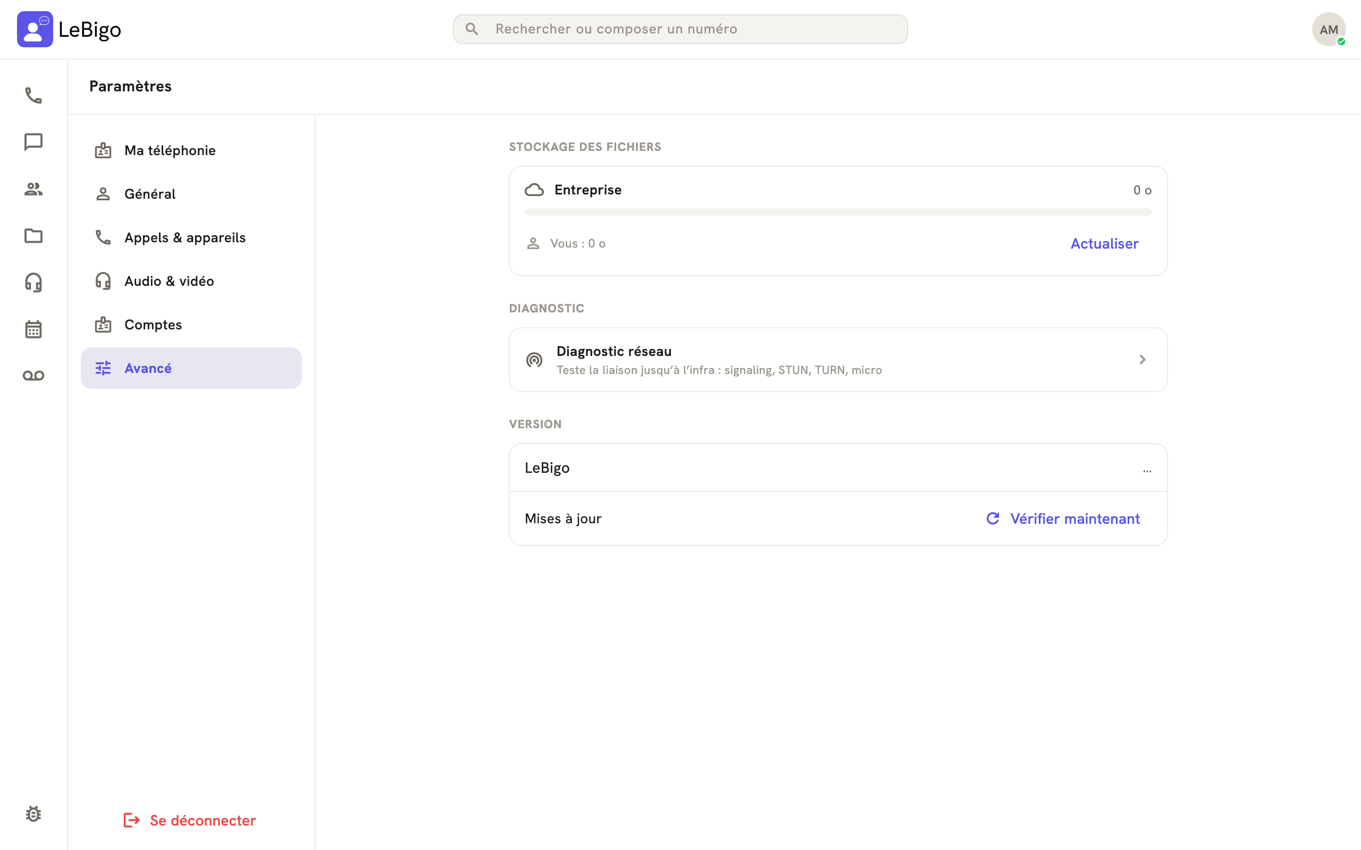Open the messages chat icon in sidebar

pos(33,142)
